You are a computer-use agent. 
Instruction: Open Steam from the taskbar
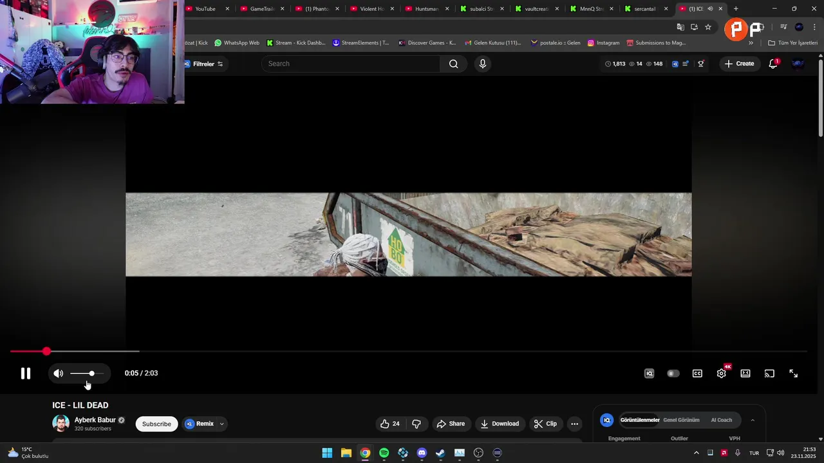pos(440,453)
